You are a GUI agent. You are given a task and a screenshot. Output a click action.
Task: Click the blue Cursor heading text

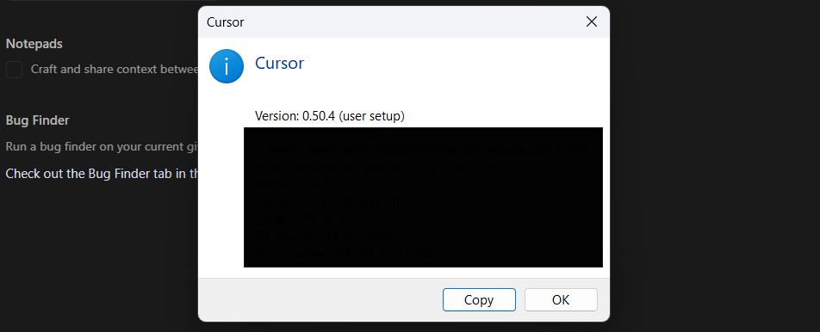click(x=279, y=63)
